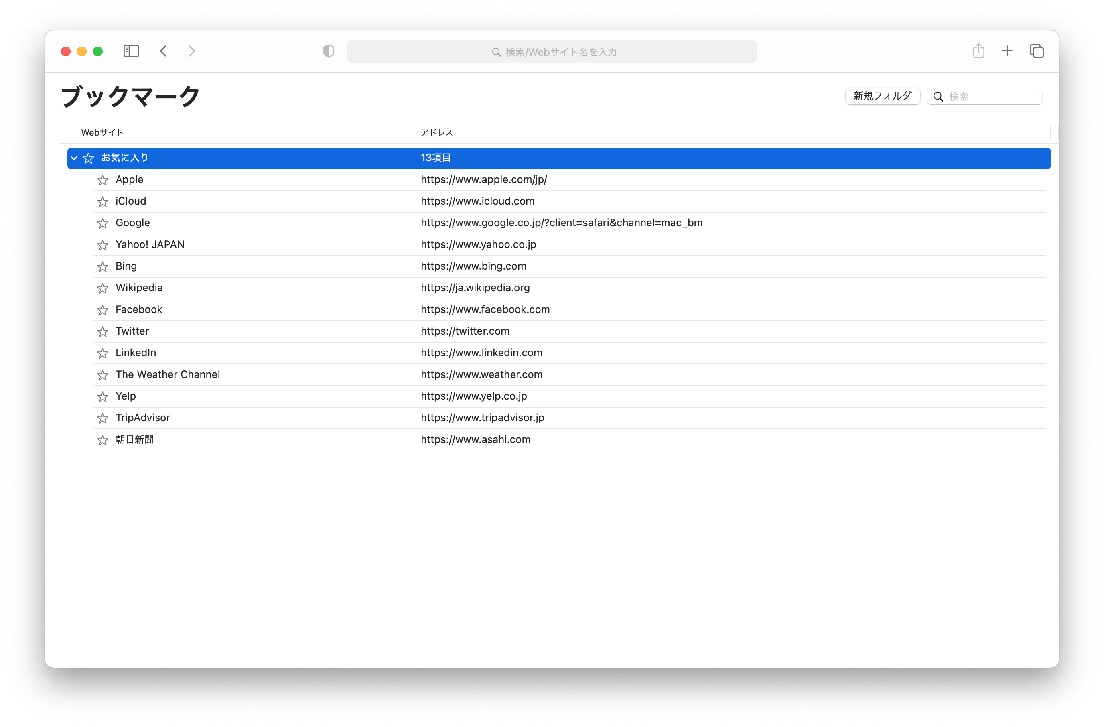Collapse the お気に入り folder chevron
1104x727 pixels.
(74, 158)
